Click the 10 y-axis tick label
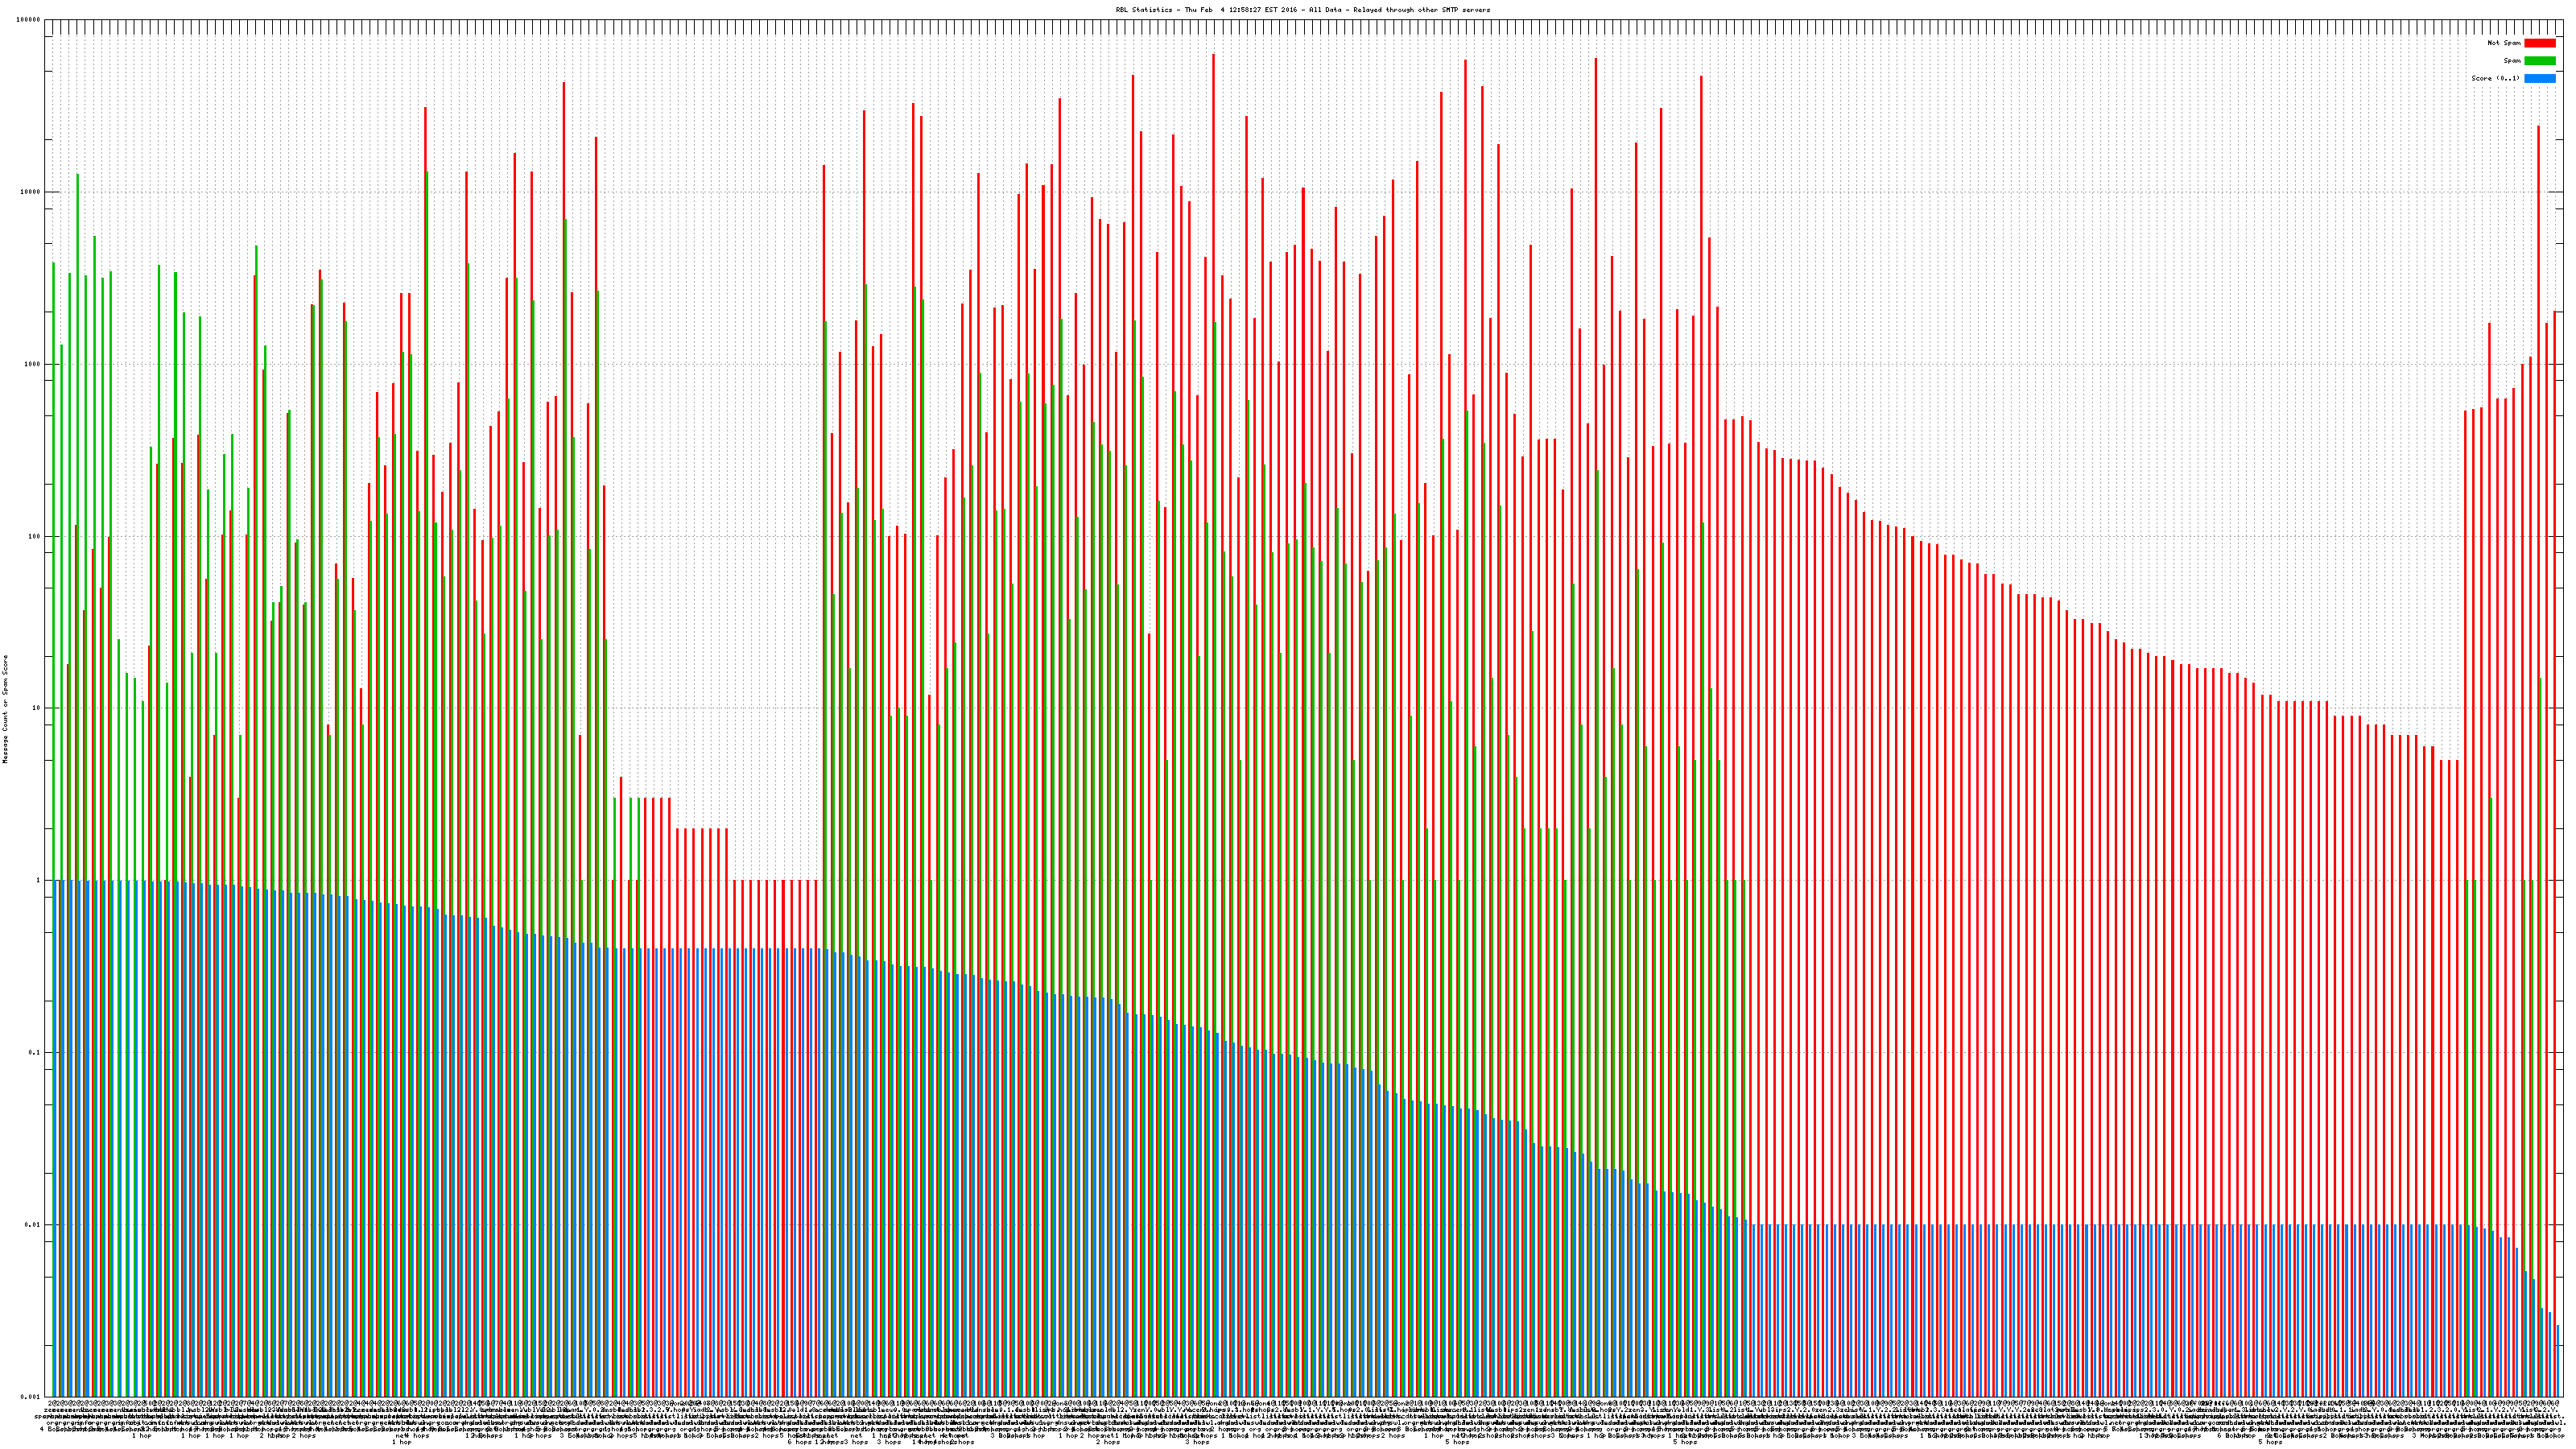Screen dimensions: 2576x1449 38,708
